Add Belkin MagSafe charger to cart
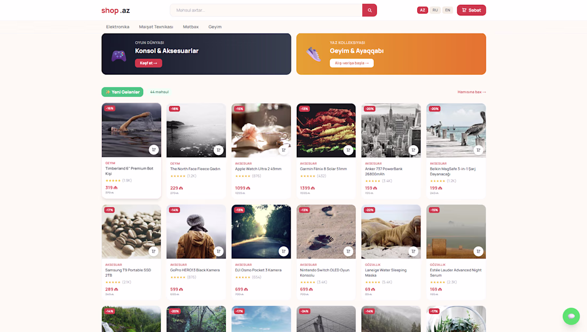The height and width of the screenshot is (332, 587). [479, 150]
